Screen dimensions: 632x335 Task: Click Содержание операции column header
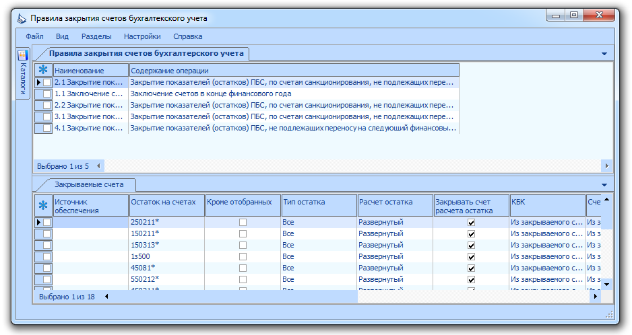pyautogui.click(x=294, y=70)
